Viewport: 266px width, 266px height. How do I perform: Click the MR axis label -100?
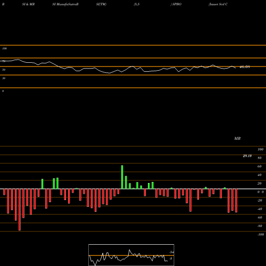tap(261, 235)
